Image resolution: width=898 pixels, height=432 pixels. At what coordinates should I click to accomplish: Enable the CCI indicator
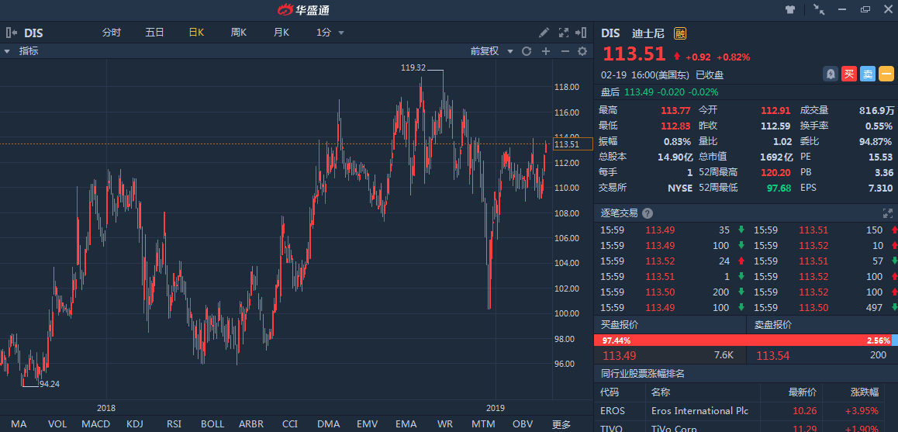(290, 424)
